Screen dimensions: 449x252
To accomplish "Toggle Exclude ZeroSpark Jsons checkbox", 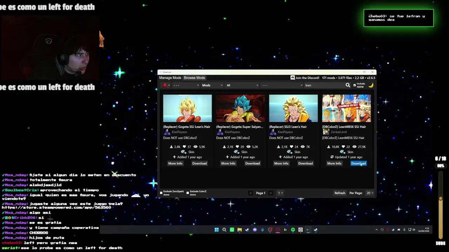I will [161, 193].
